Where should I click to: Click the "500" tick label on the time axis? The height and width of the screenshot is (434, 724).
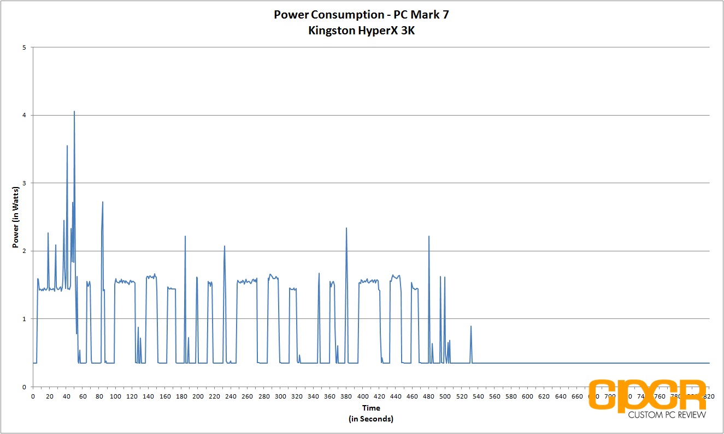click(445, 396)
